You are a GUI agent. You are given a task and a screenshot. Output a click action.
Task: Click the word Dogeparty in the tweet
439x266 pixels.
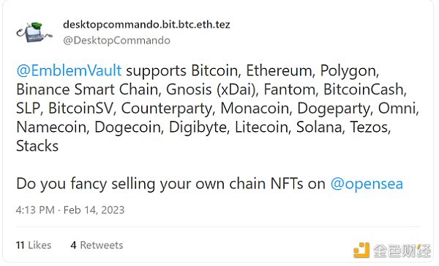pos(335,108)
